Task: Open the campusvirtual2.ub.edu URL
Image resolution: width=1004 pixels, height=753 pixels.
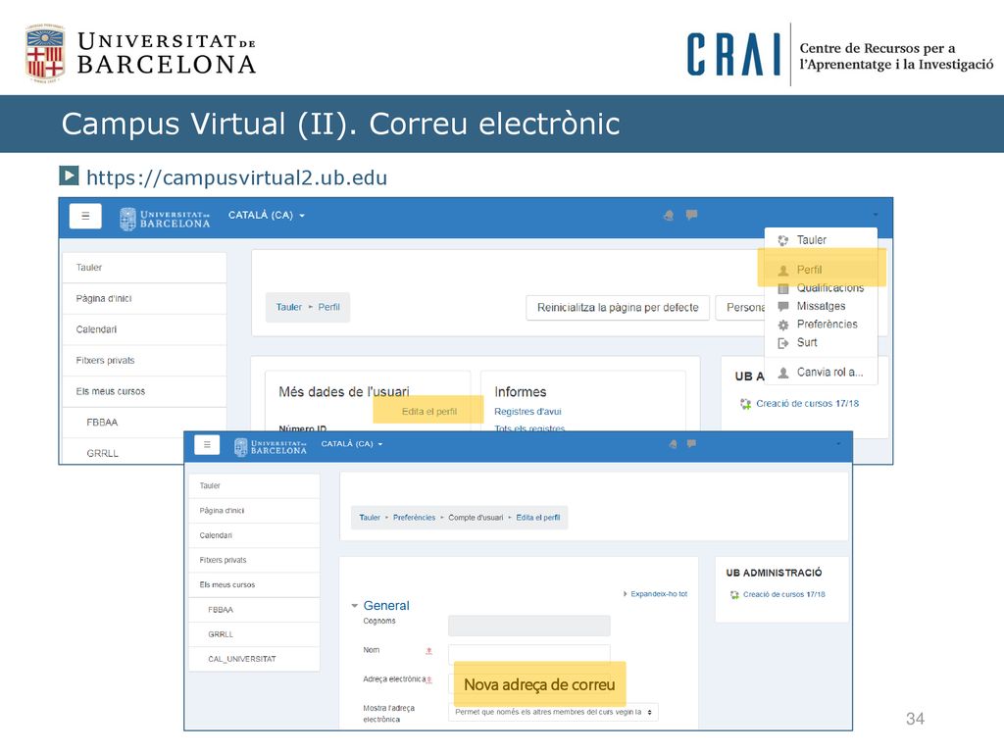Action: point(237,177)
